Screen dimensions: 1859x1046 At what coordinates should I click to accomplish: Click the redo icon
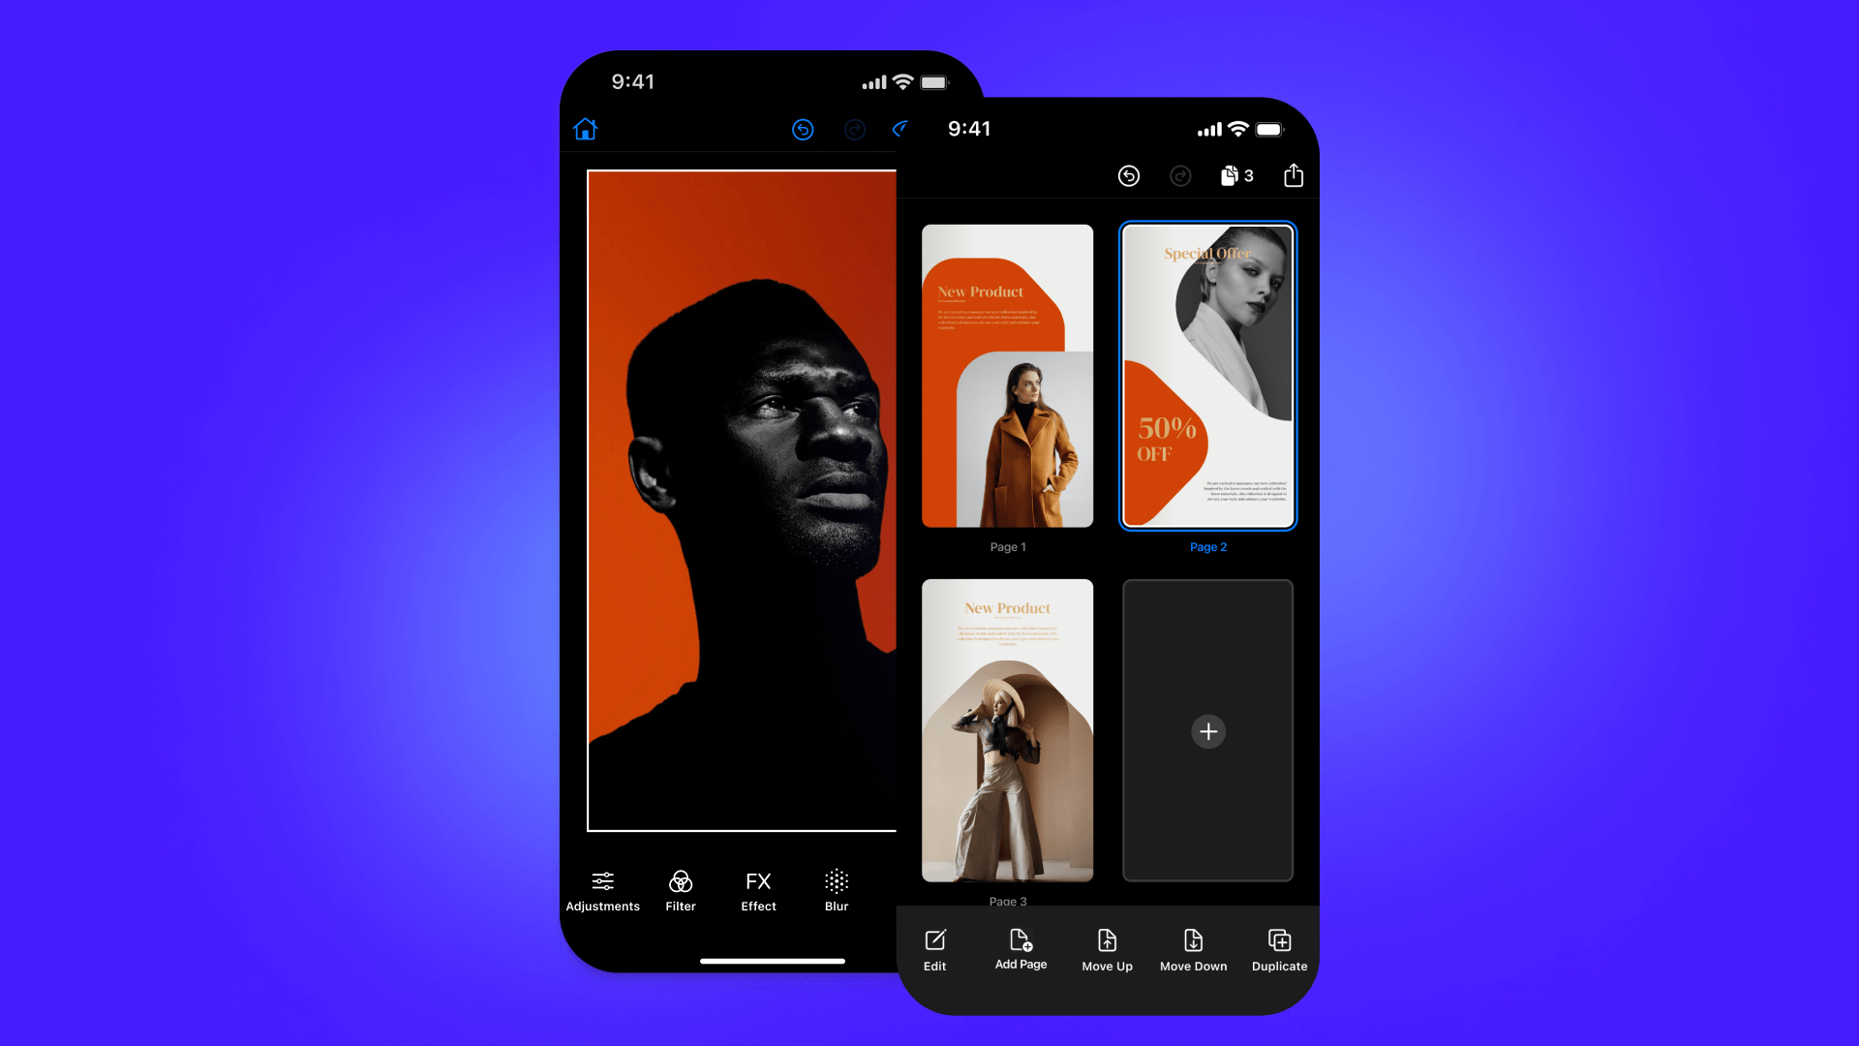pyautogui.click(x=1178, y=176)
